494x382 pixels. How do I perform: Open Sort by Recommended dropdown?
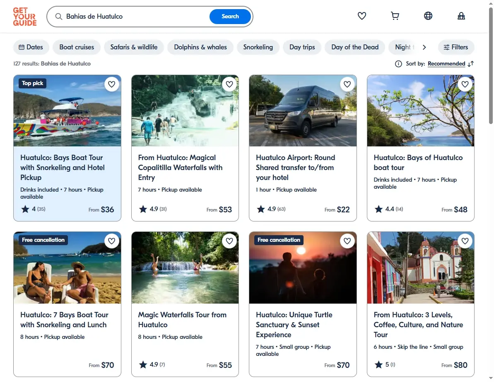pyautogui.click(x=446, y=64)
